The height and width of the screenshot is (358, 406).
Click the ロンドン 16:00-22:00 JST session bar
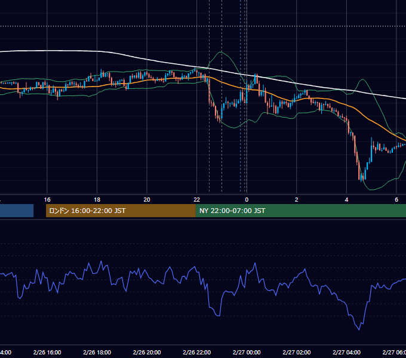(x=121, y=211)
